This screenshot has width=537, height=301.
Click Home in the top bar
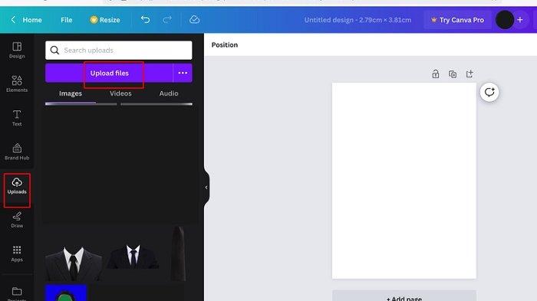coord(32,20)
